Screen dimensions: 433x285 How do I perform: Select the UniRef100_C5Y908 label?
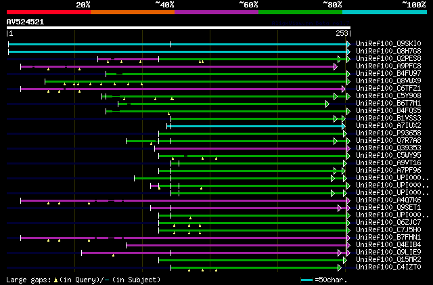tap(388, 96)
